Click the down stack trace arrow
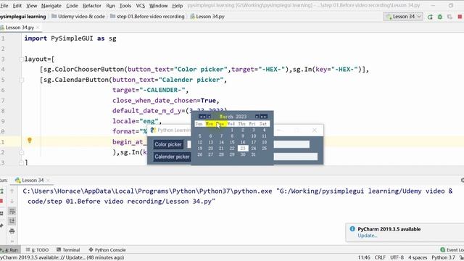 [x=12, y=202]
